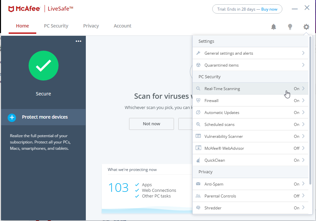
Task: Click the ellipsis menu on the Secure panel
Action: [78, 41]
